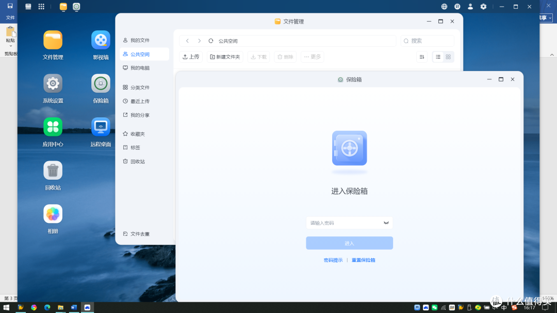The height and width of the screenshot is (313, 557).
Task: Select 最近上传 in the sidebar
Action: coord(144,101)
